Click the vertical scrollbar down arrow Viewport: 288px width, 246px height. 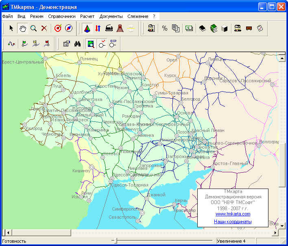(x=282, y=225)
